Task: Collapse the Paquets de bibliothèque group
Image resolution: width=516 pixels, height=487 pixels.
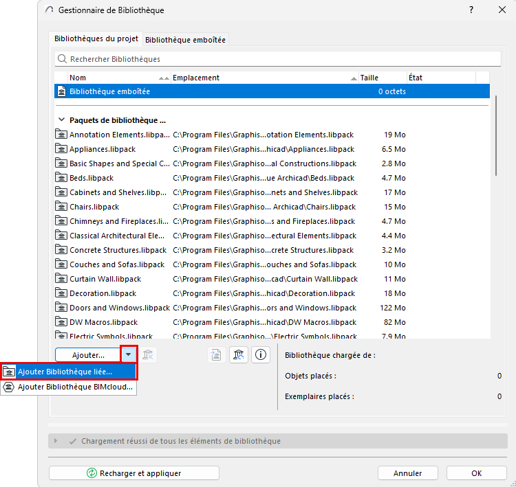Action: (x=61, y=120)
